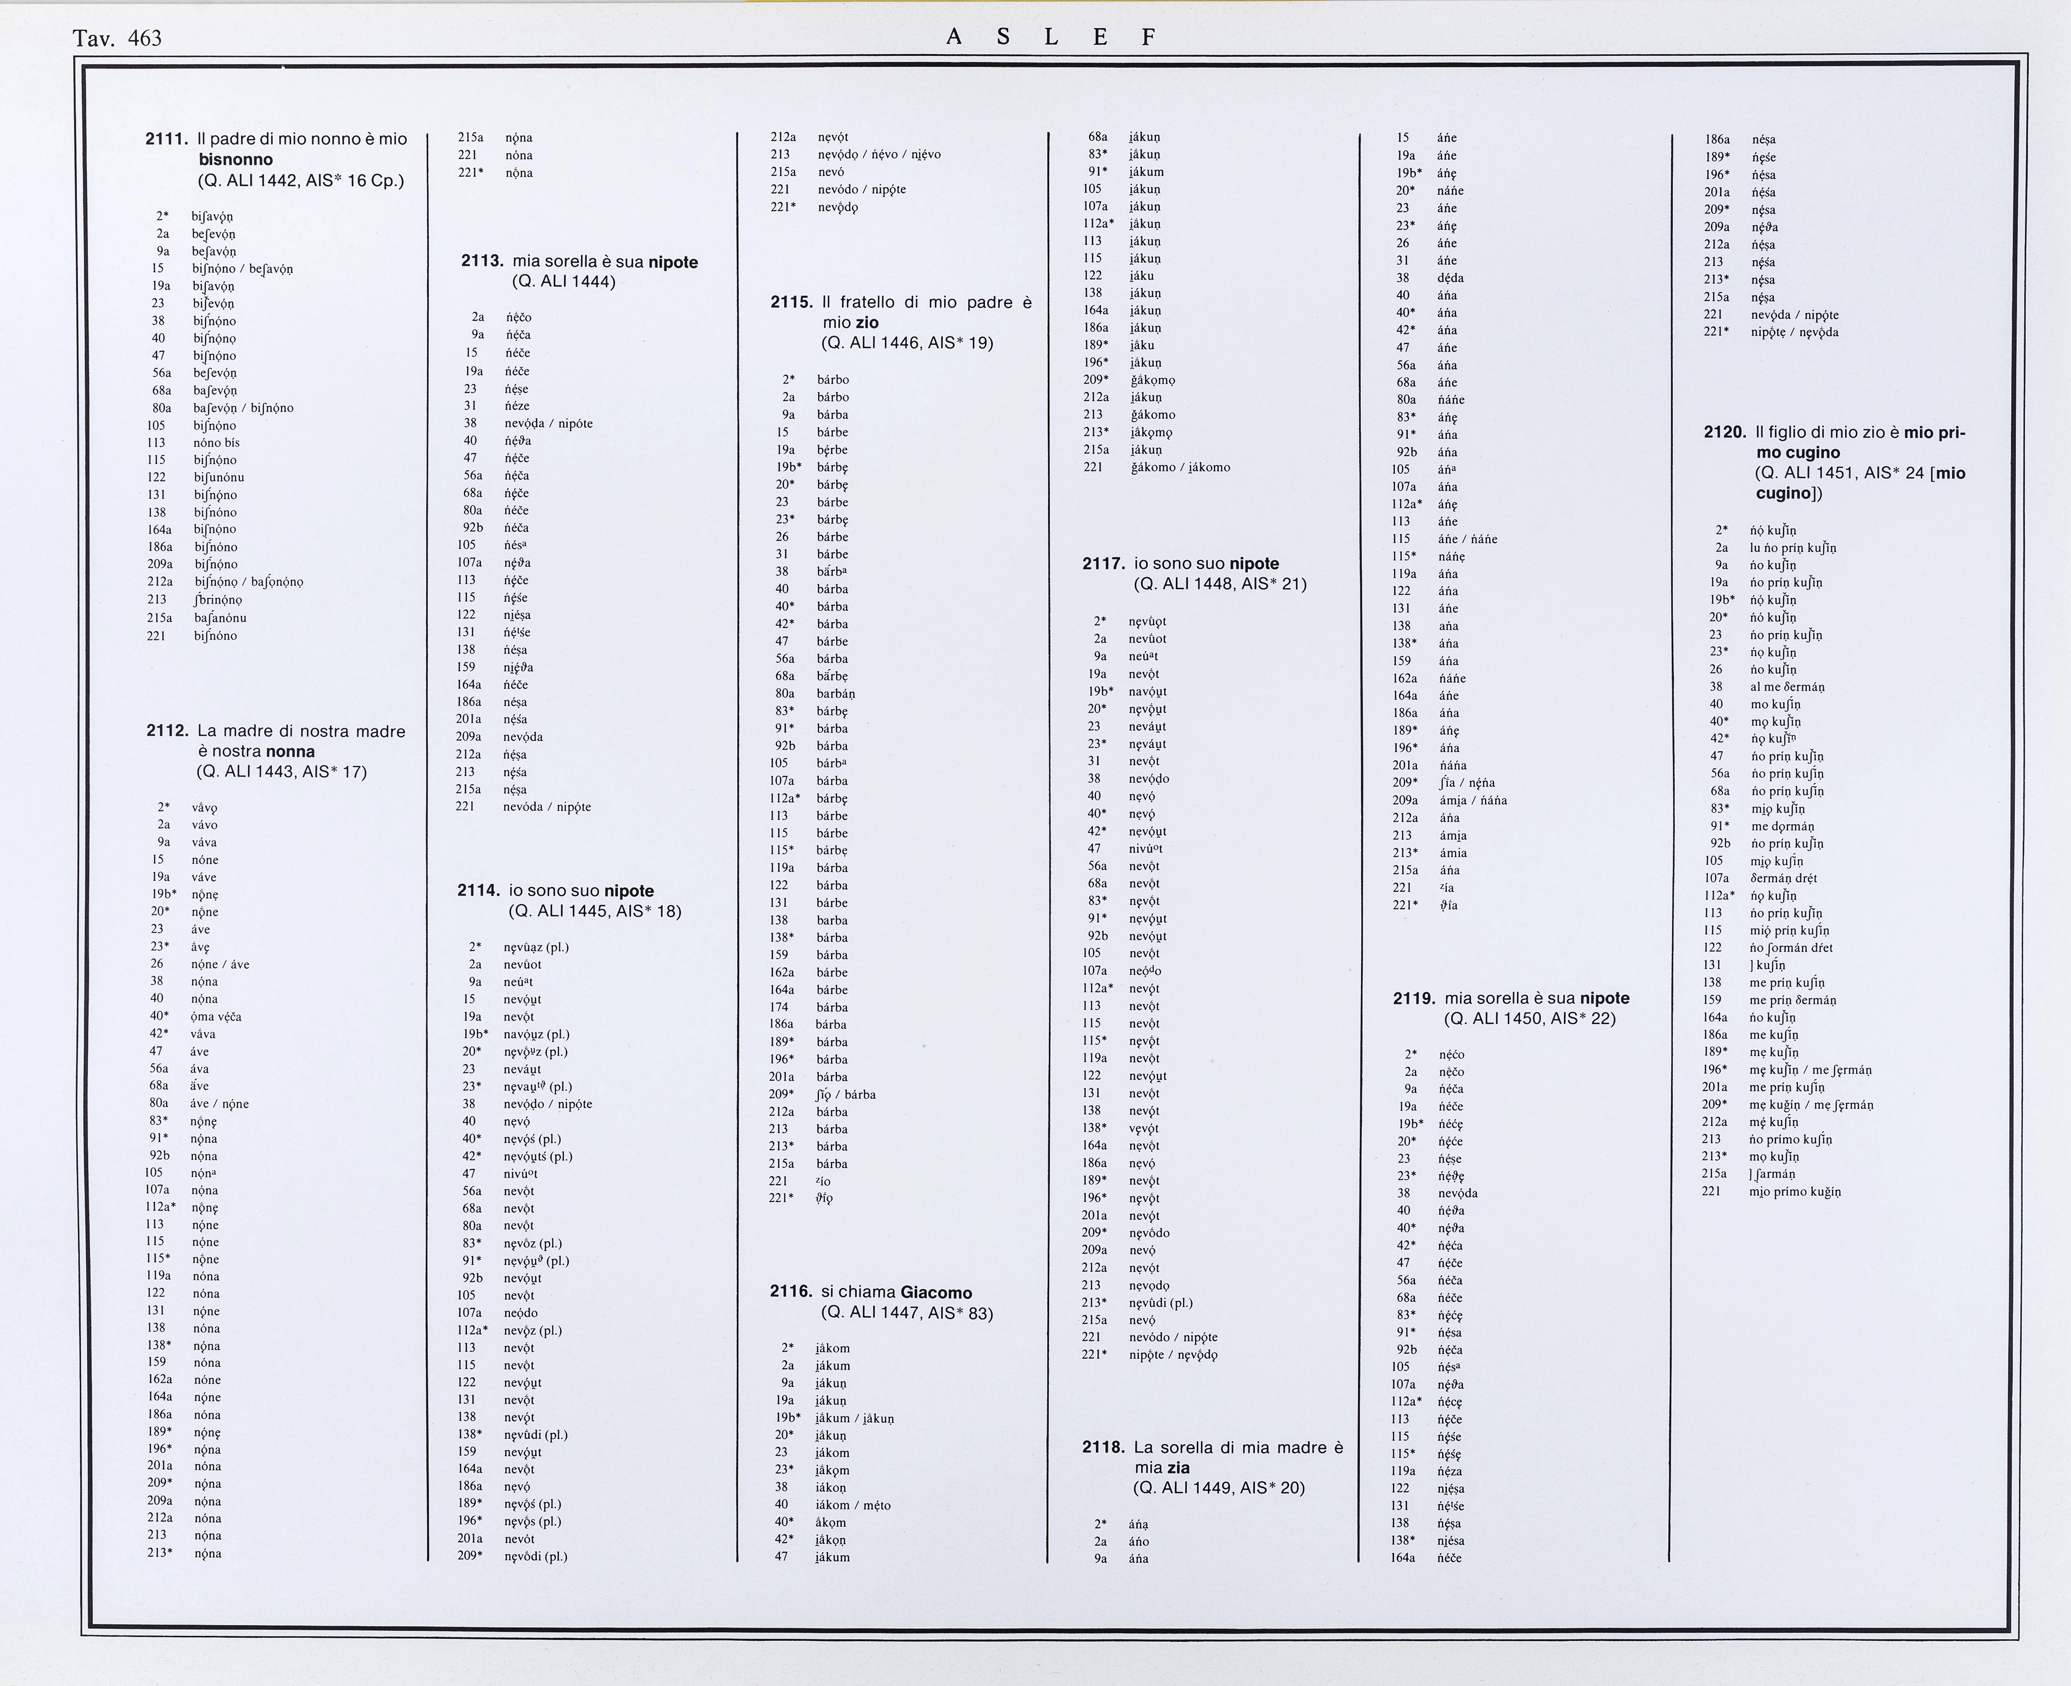Click reference '(Q. ALI 1444)'
The image size is (2071, 1686).
[x=563, y=282]
